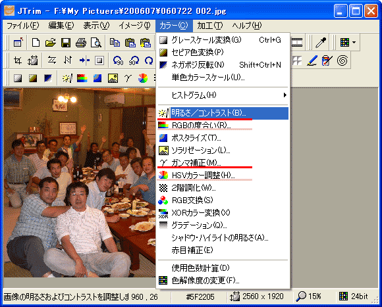Image resolution: width=382 pixels, height=307 pixels.
Task: Save image with the floppy disk icon
Action: tap(66, 43)
